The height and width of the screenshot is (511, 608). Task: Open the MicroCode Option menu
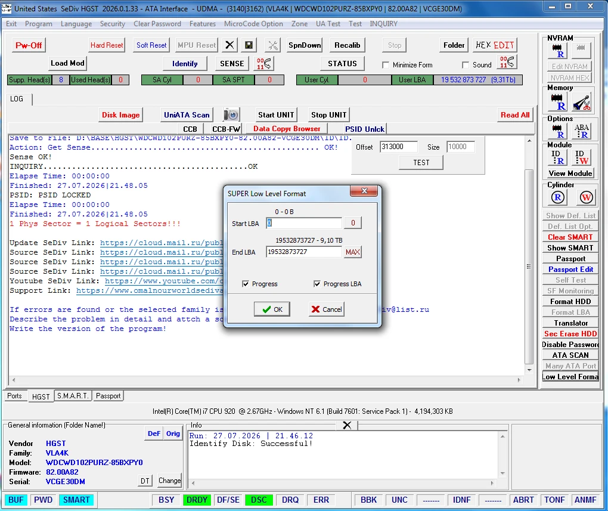click(253, 24)
